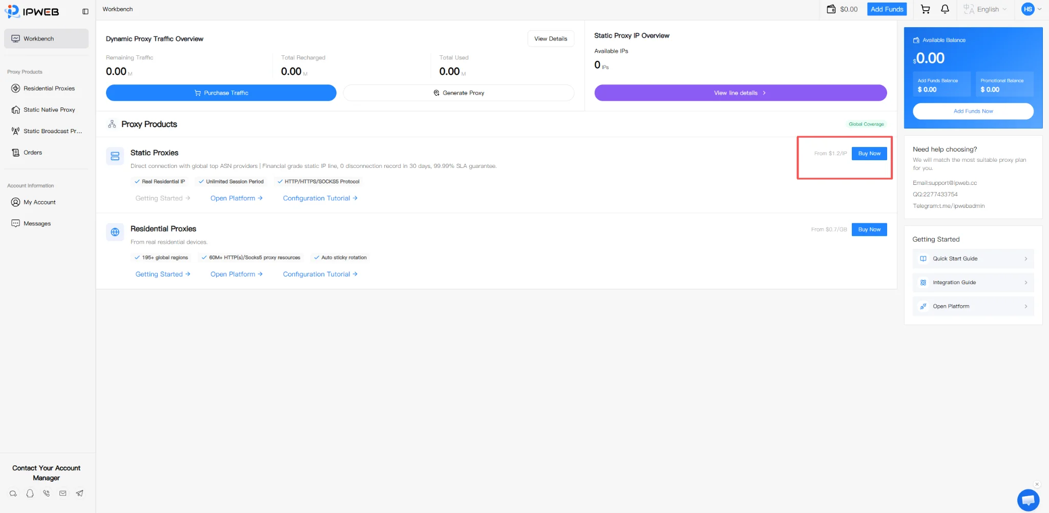Click the phone call contact icon

(x=47, y=494)
